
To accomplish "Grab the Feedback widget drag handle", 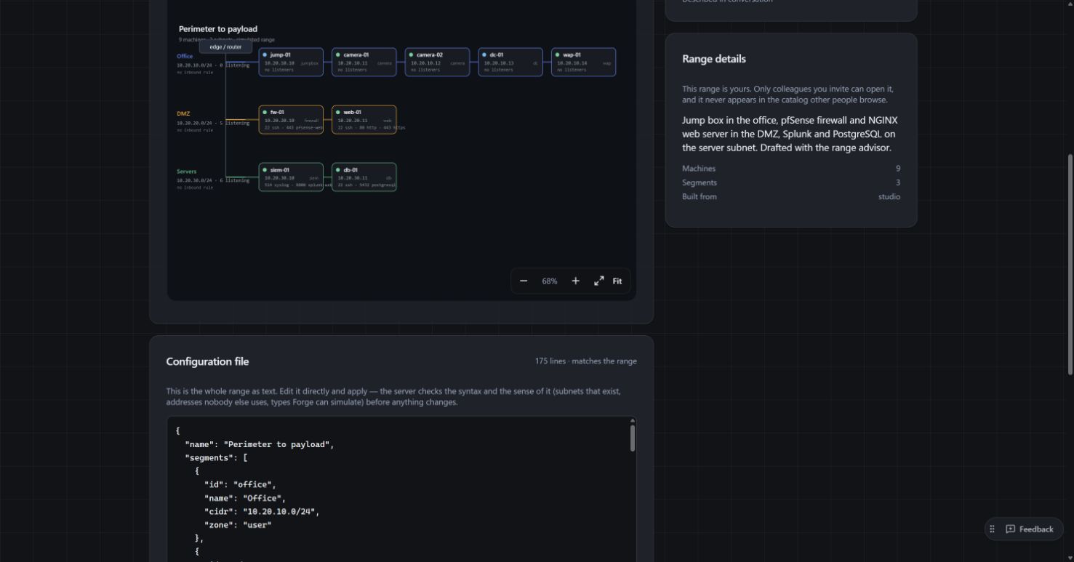I will [992, 529].
